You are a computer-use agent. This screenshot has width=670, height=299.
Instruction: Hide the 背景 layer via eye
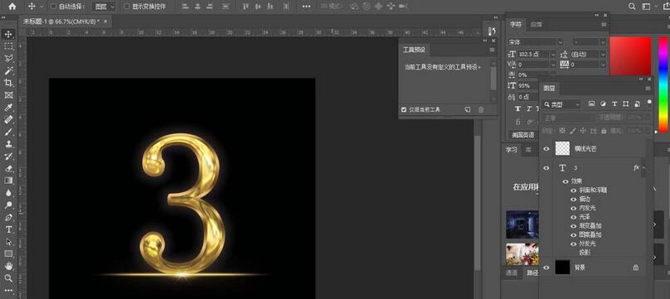[x=546, y=268]
